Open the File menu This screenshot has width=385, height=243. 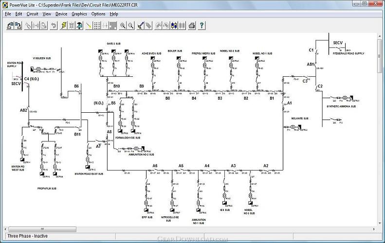coord(8,14)
